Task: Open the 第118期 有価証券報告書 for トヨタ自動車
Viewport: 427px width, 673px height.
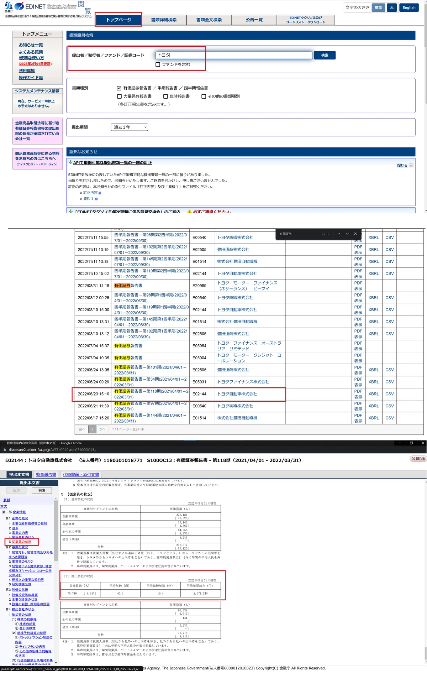Action: coord(151,394)
